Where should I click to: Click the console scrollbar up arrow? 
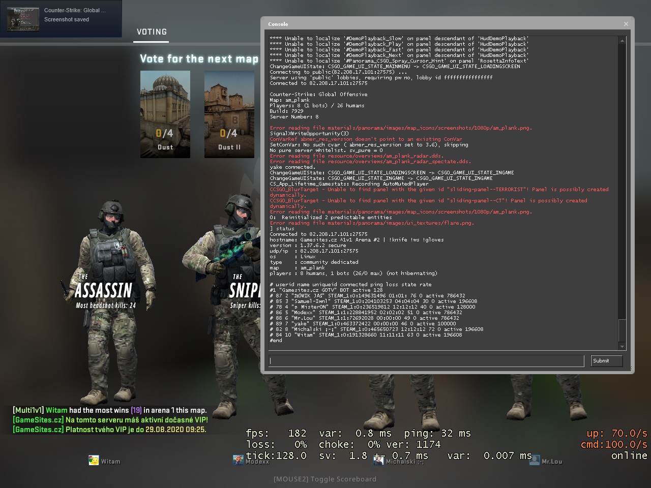tap(622, 40)
